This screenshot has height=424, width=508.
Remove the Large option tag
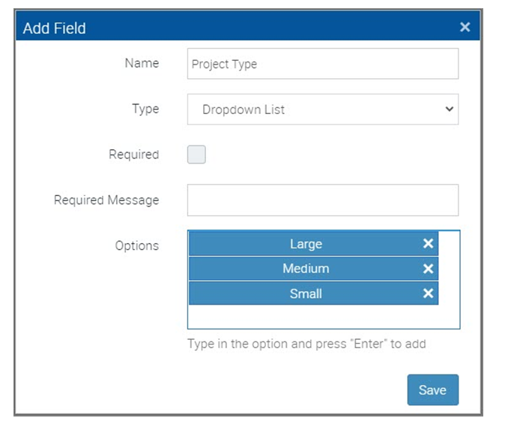tap(428, 243)
